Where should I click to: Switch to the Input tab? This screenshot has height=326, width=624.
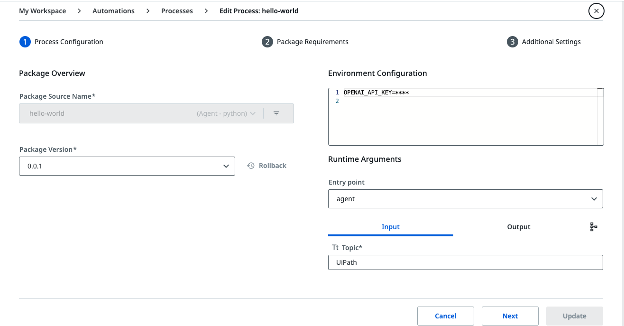pos(391,227)
